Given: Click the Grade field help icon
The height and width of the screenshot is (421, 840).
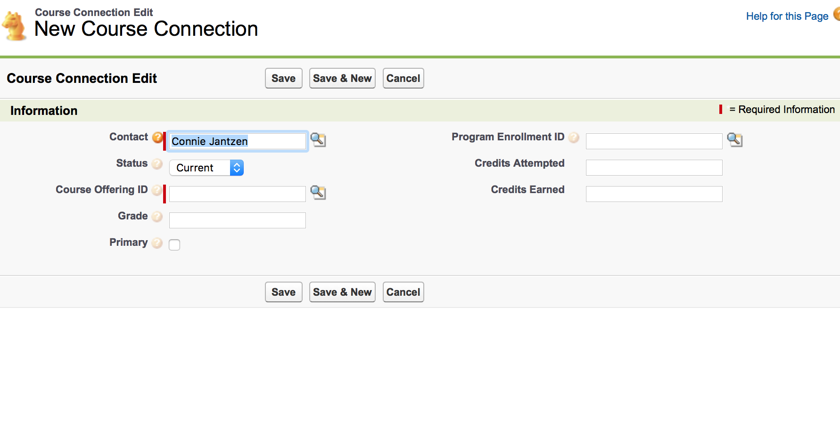Looking at the screenshot, I should [x=157, y=216].
